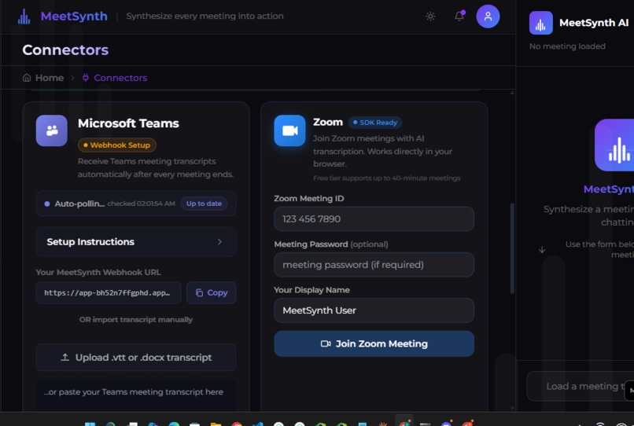
Task: Click the copy icon in Copy button
Action: tap(199, 292)
